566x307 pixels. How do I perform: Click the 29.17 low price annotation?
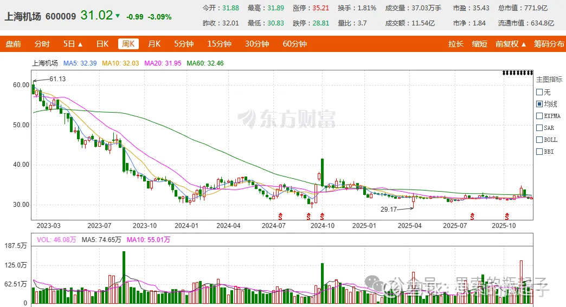click(x=388, y=210)
